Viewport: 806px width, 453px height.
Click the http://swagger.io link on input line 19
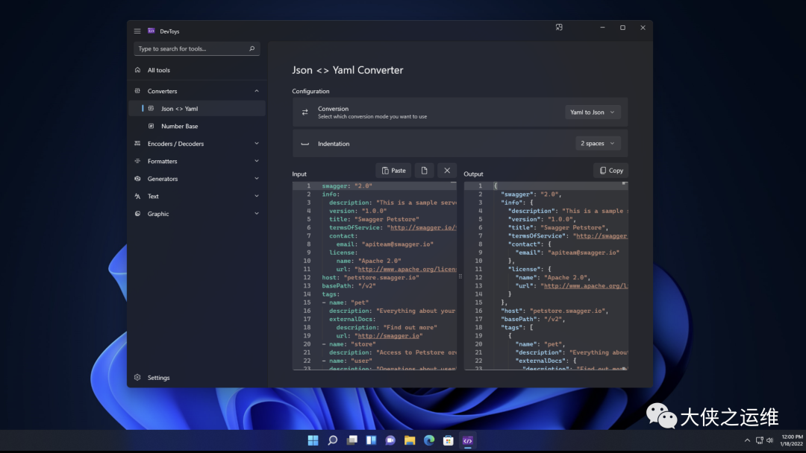tap(388, 335)
